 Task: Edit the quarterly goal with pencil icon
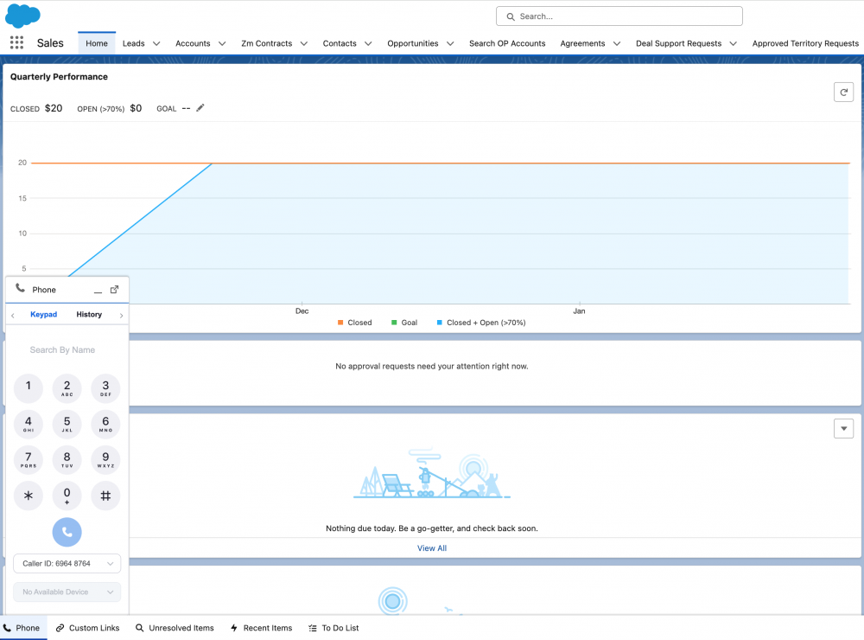[200, 108]
